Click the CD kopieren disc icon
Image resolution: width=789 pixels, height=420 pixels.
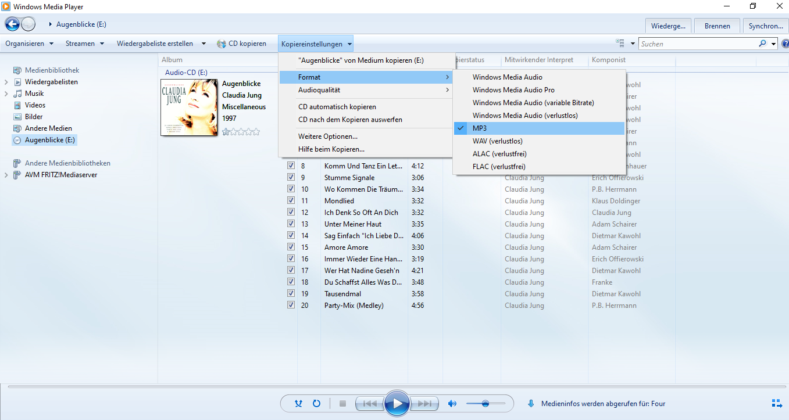coord(222,44)
